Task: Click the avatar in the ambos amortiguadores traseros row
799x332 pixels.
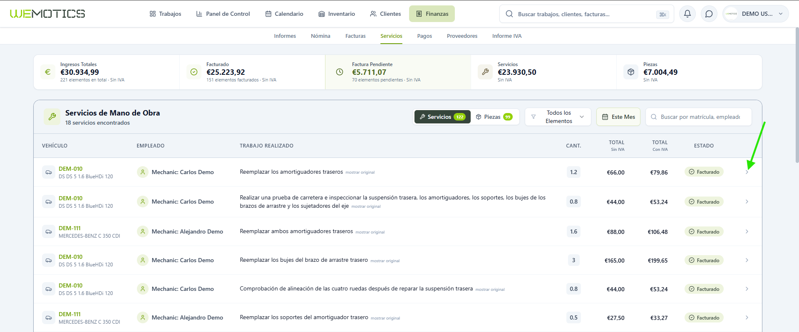Action: click(143, 231)
